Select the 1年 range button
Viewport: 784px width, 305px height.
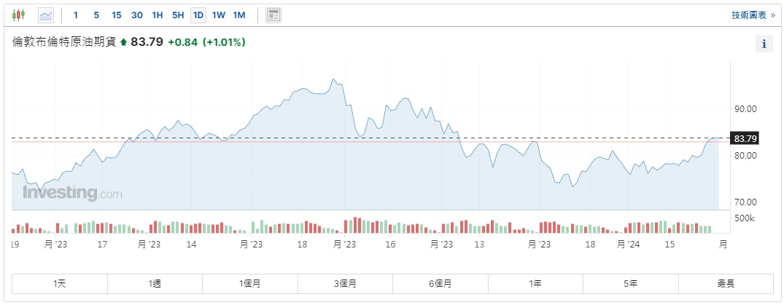point(535,283)
